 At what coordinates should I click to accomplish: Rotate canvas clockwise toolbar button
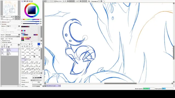click(84, 1)
